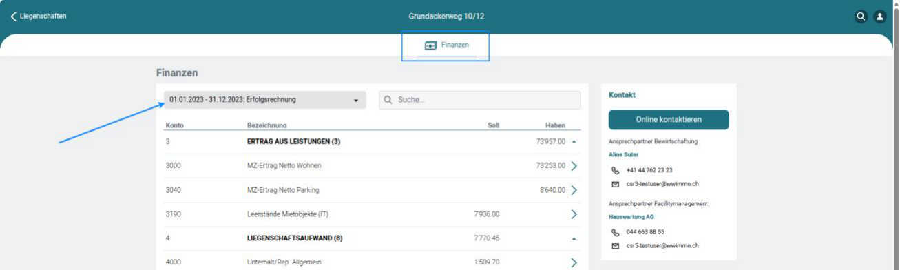Open details for Unterhalt/Rep. Allgemein

tap(574, 262)
